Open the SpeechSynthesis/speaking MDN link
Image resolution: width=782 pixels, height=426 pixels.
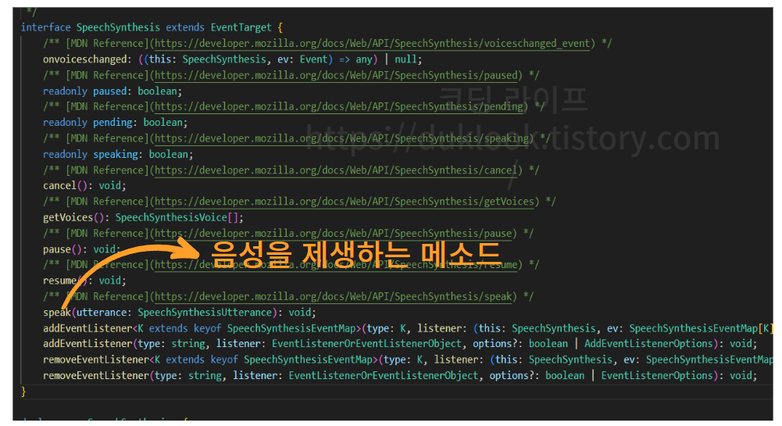point(341,138)
